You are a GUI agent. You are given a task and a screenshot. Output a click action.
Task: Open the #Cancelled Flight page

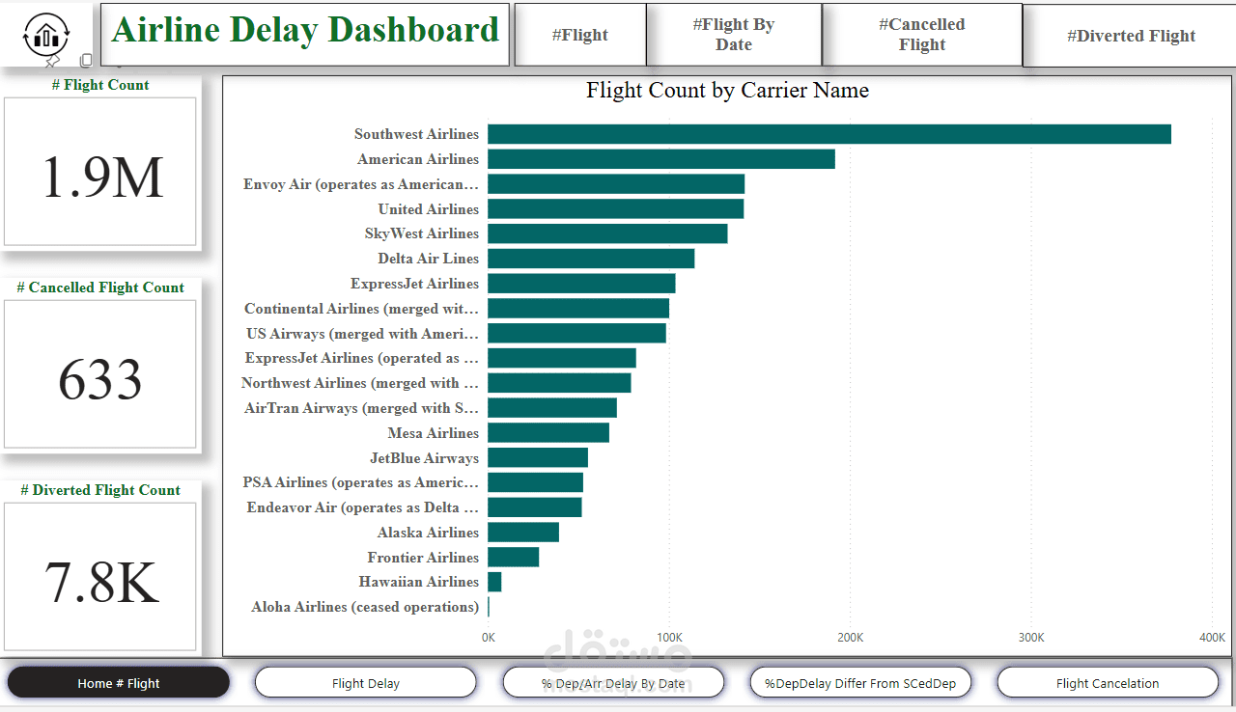[921, 35]
